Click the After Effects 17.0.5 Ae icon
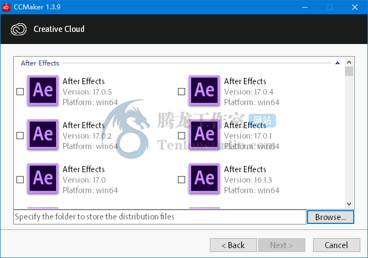368x258 pixels. pos(43,90)
